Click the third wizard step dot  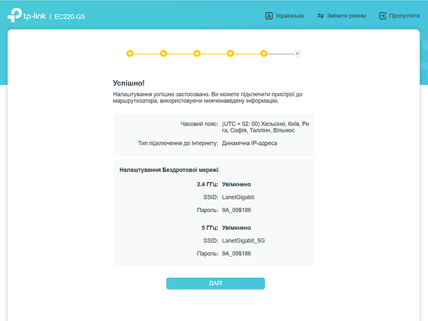[x=197, y=53]
